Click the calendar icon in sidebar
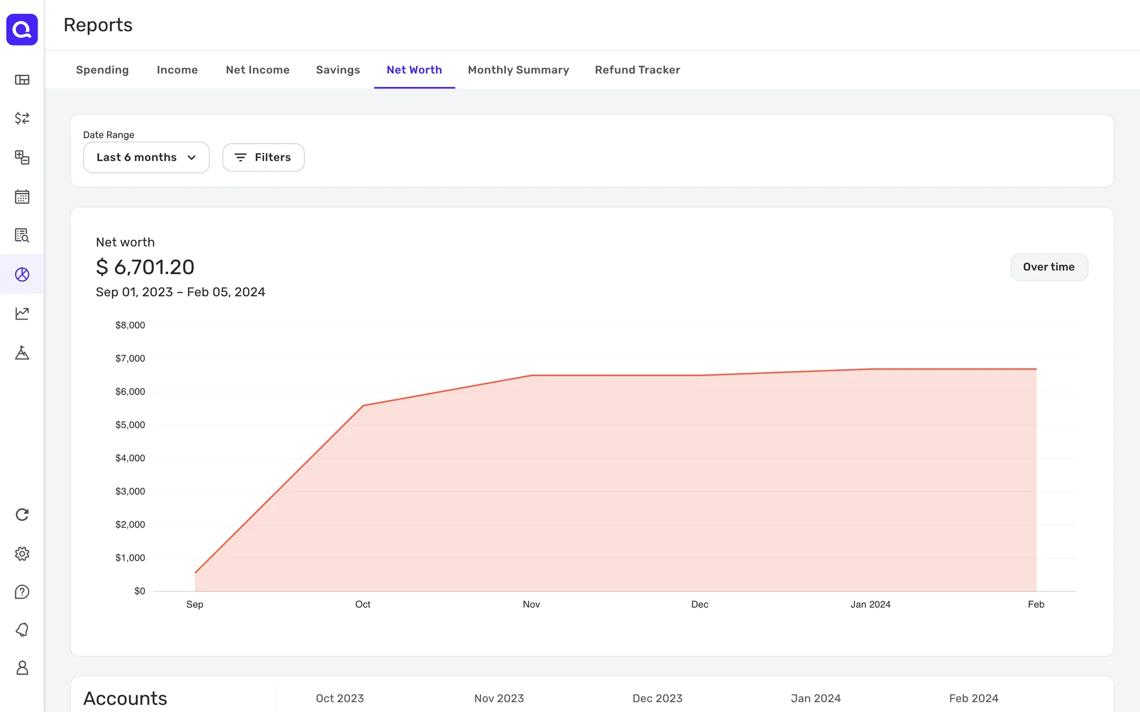1140x712 pixels. [22, 196]
